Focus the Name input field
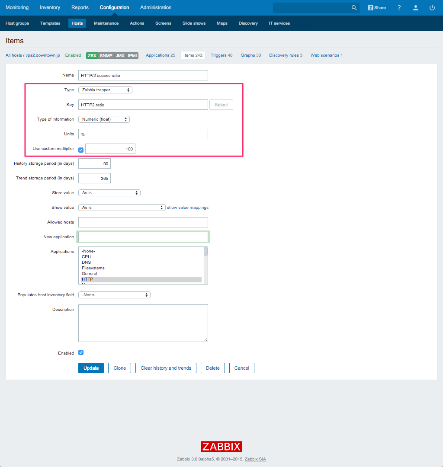 143,75
